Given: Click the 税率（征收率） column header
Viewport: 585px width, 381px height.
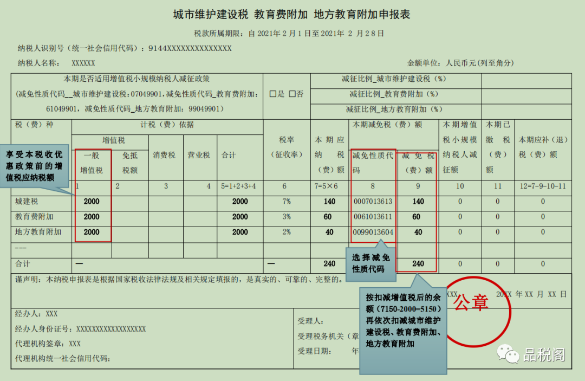Looking at the screenshot, I should [x=287, y=147].
